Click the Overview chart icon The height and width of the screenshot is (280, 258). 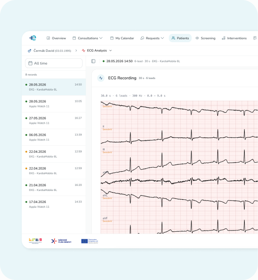pyautogui.click(x=48, y=38)
